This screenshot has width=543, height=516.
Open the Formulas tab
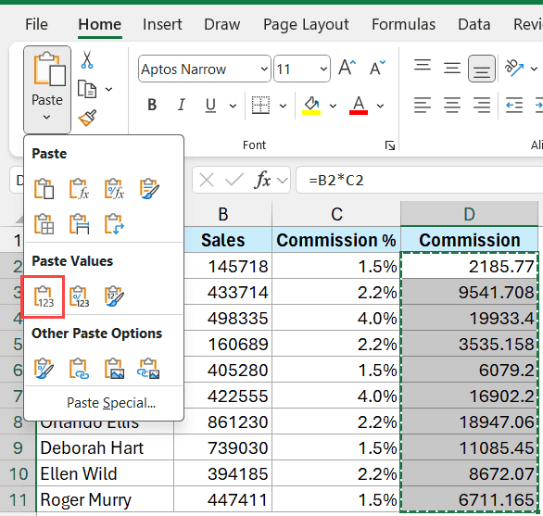(403, 25)
